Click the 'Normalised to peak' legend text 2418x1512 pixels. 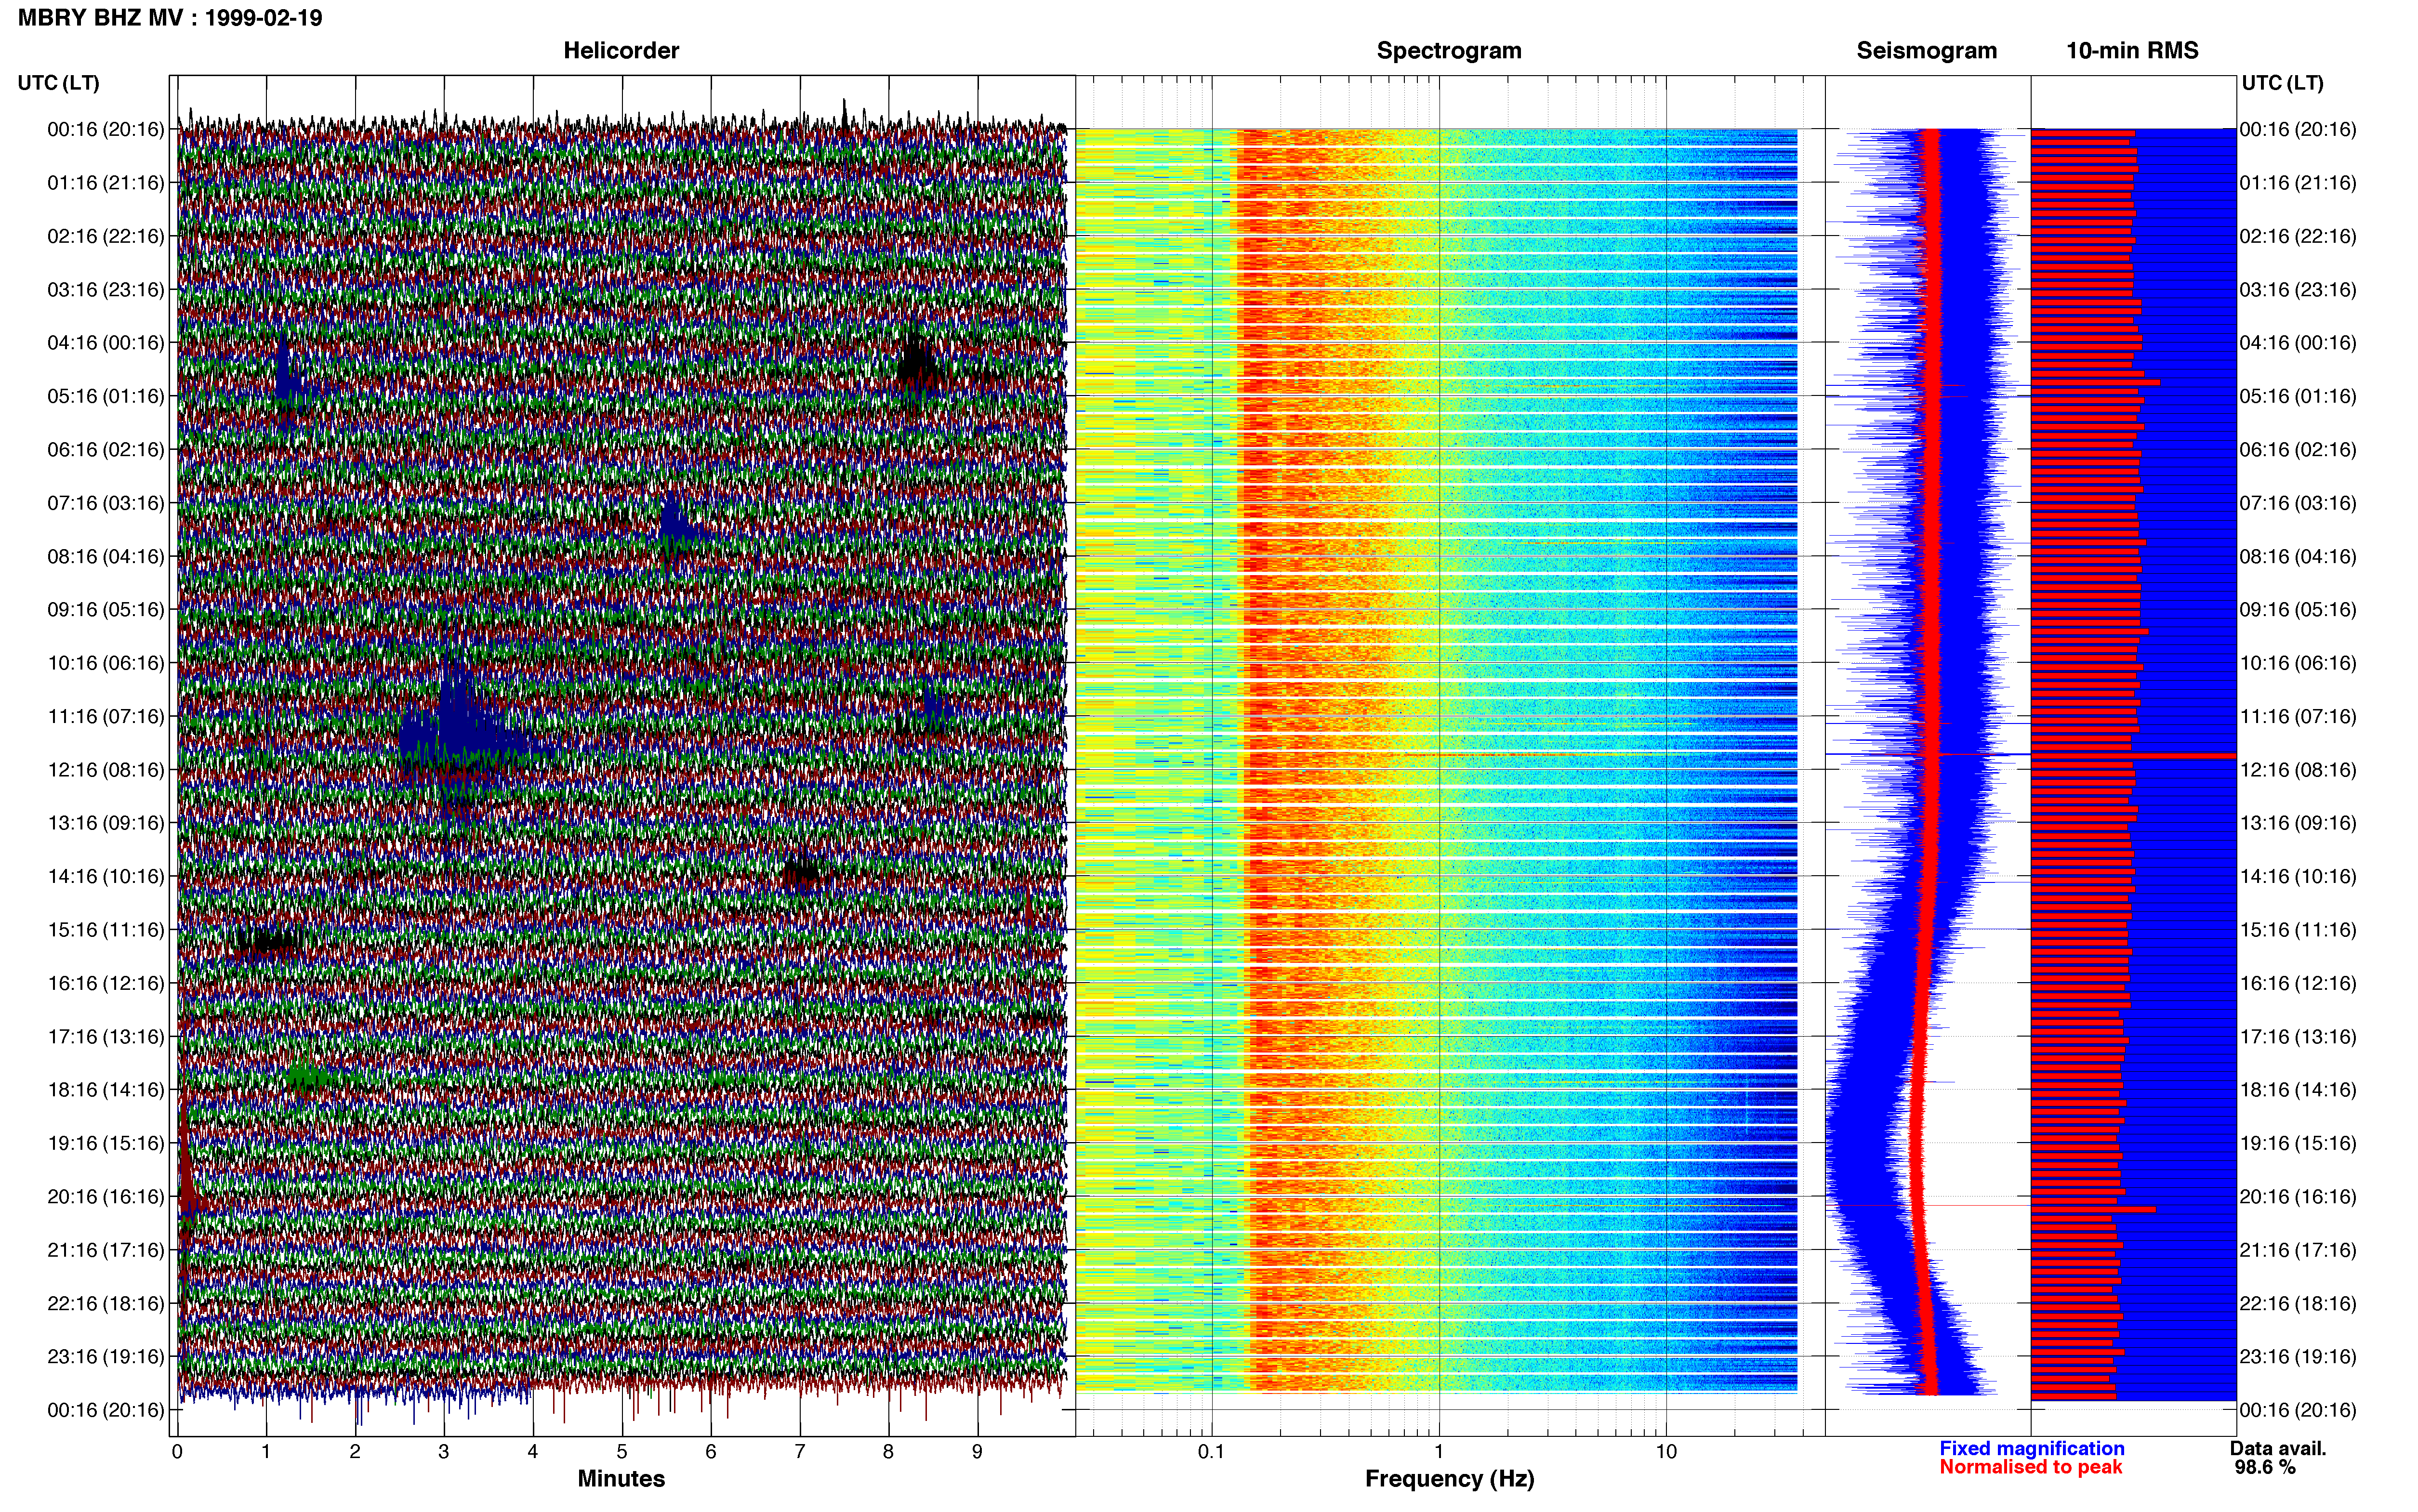(2030, 1467)
